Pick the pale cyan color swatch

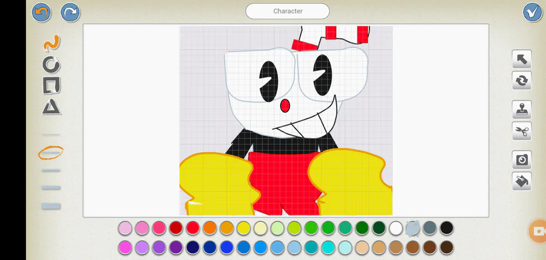coord(345,247)
